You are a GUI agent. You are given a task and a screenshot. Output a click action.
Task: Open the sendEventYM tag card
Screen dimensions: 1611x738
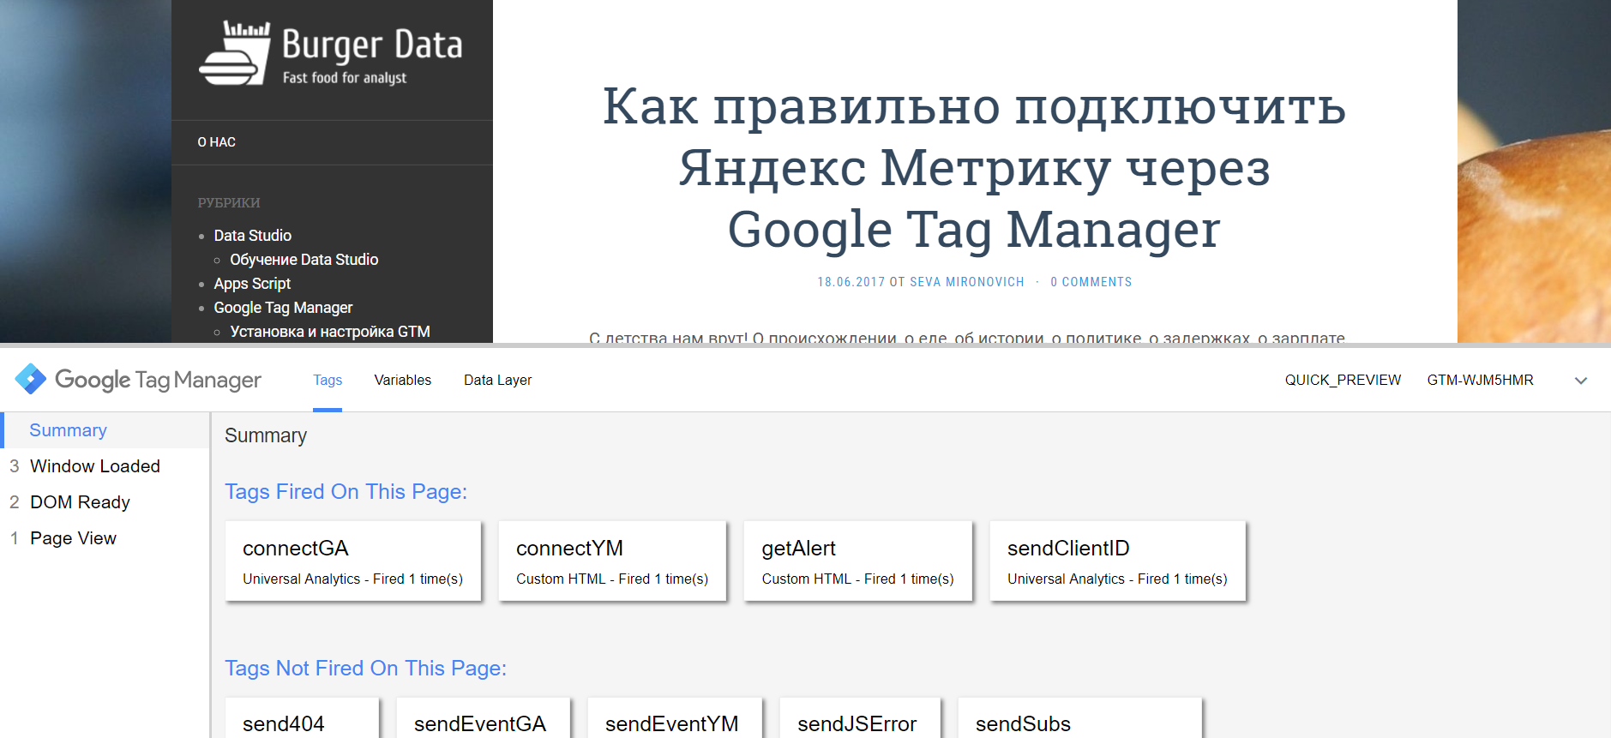coord(675,718)
